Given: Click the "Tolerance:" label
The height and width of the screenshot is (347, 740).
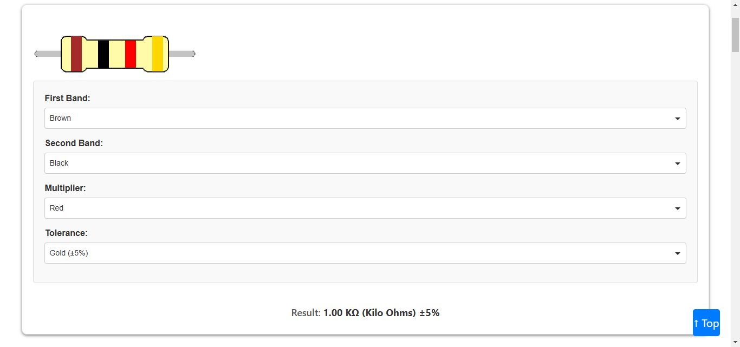Looking at the screenshot, I should [x=66, y=233].
